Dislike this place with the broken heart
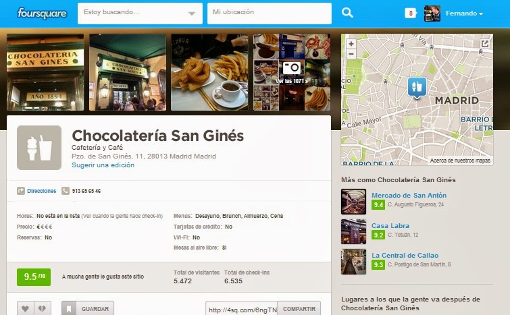 point(43,308)
